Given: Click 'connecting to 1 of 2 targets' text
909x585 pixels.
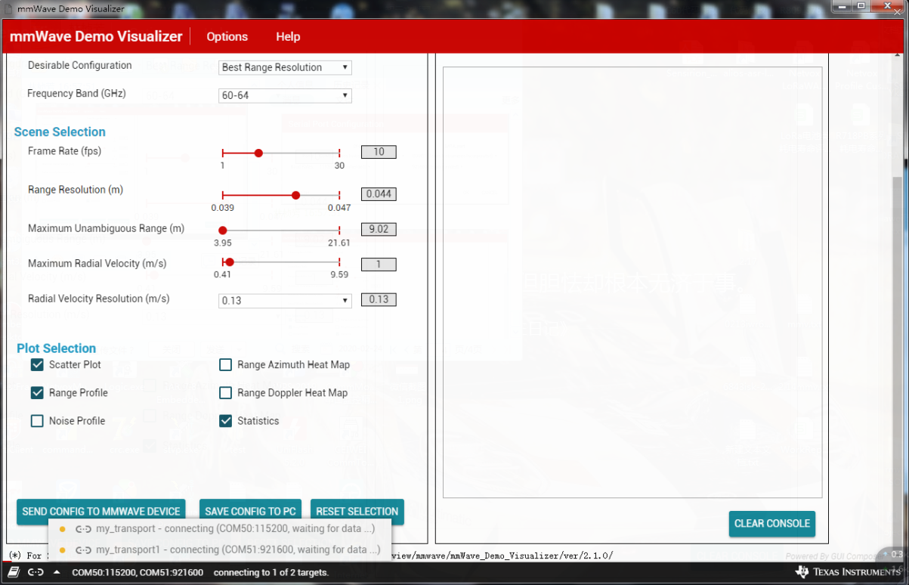Looking at the screenshot, I should tap(271, 573).
